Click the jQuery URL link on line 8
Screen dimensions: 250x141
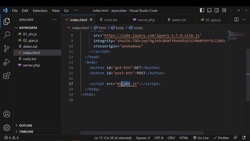152,36
